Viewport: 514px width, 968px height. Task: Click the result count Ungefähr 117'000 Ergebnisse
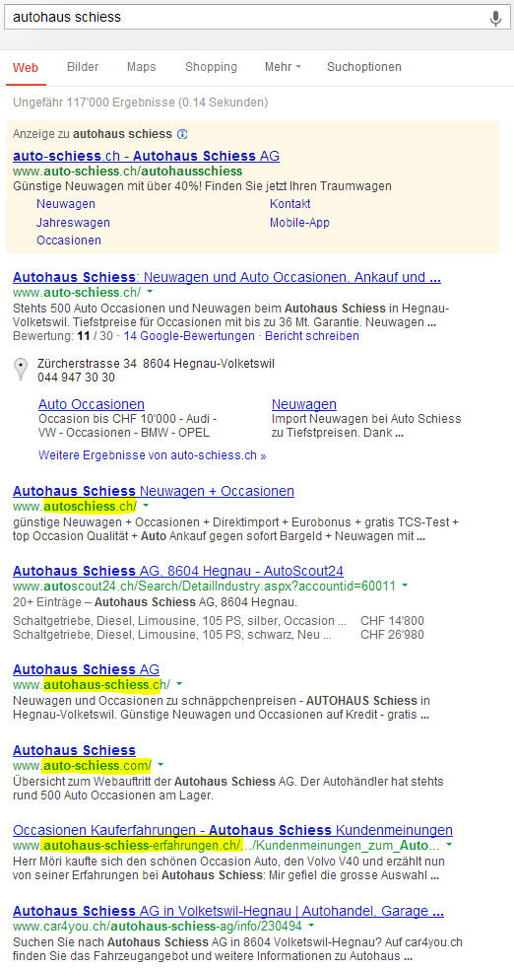pyautogui.click(x=140, y=103)
